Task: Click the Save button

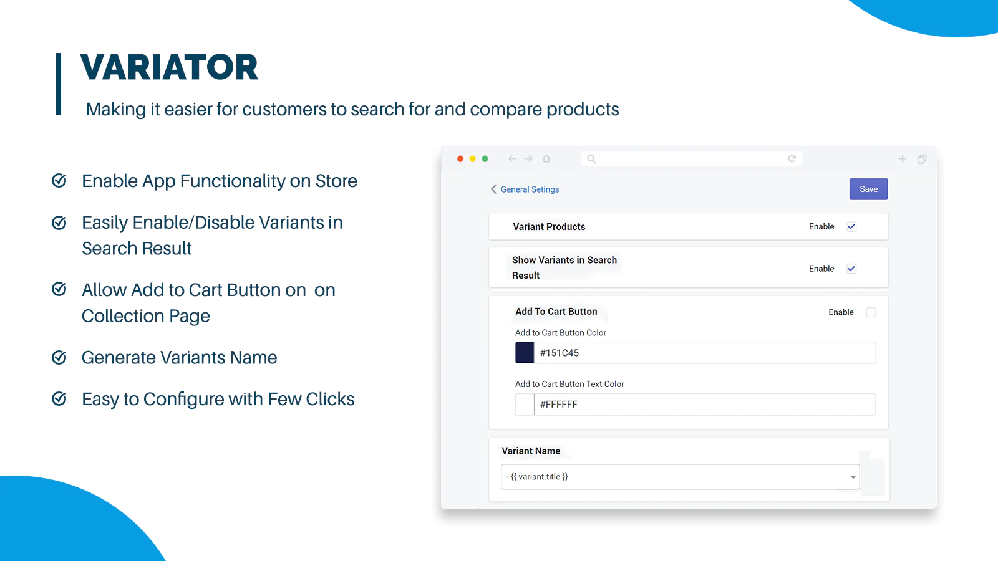Action: pos(868,189)
